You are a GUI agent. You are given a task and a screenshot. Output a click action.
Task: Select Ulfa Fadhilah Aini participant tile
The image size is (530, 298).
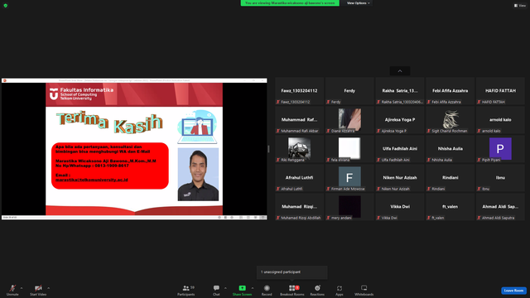click(400, 149)
